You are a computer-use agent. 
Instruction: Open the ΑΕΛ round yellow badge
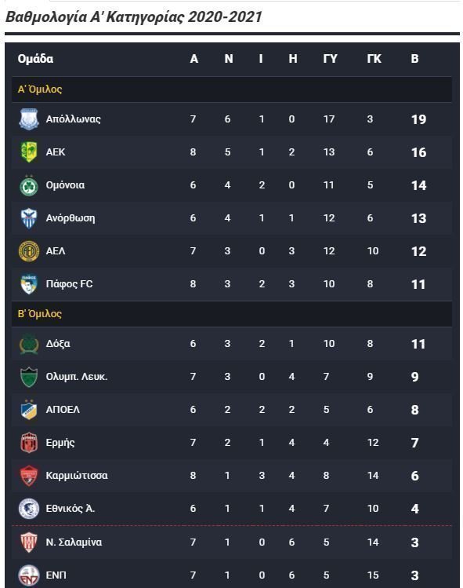tap(29, 251)
